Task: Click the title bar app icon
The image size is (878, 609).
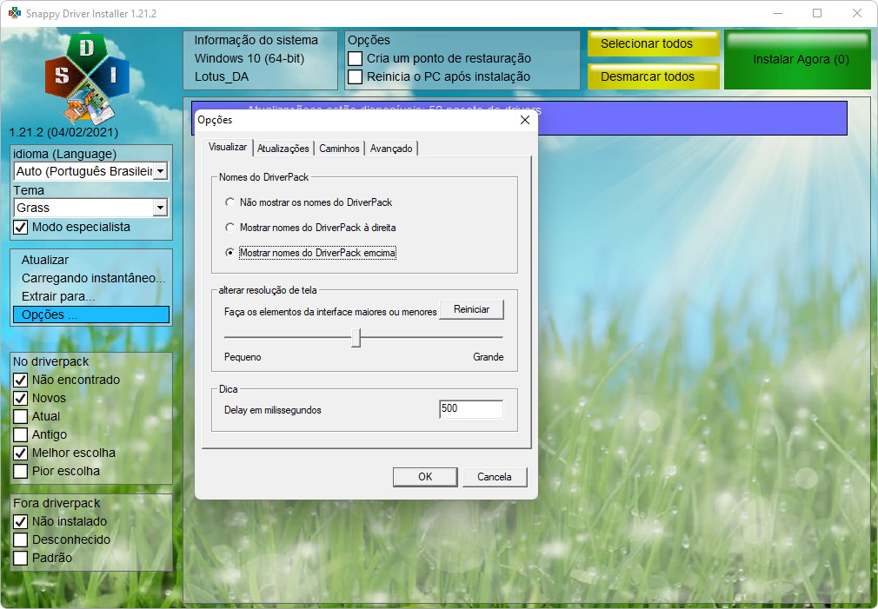Action: pos(14,14)
